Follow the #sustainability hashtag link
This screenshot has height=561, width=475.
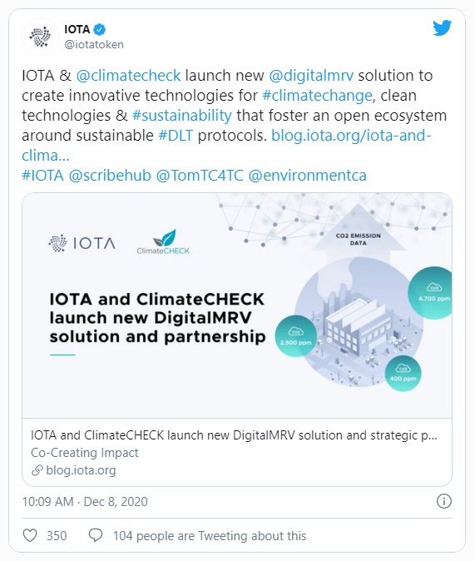coord(182,116)
